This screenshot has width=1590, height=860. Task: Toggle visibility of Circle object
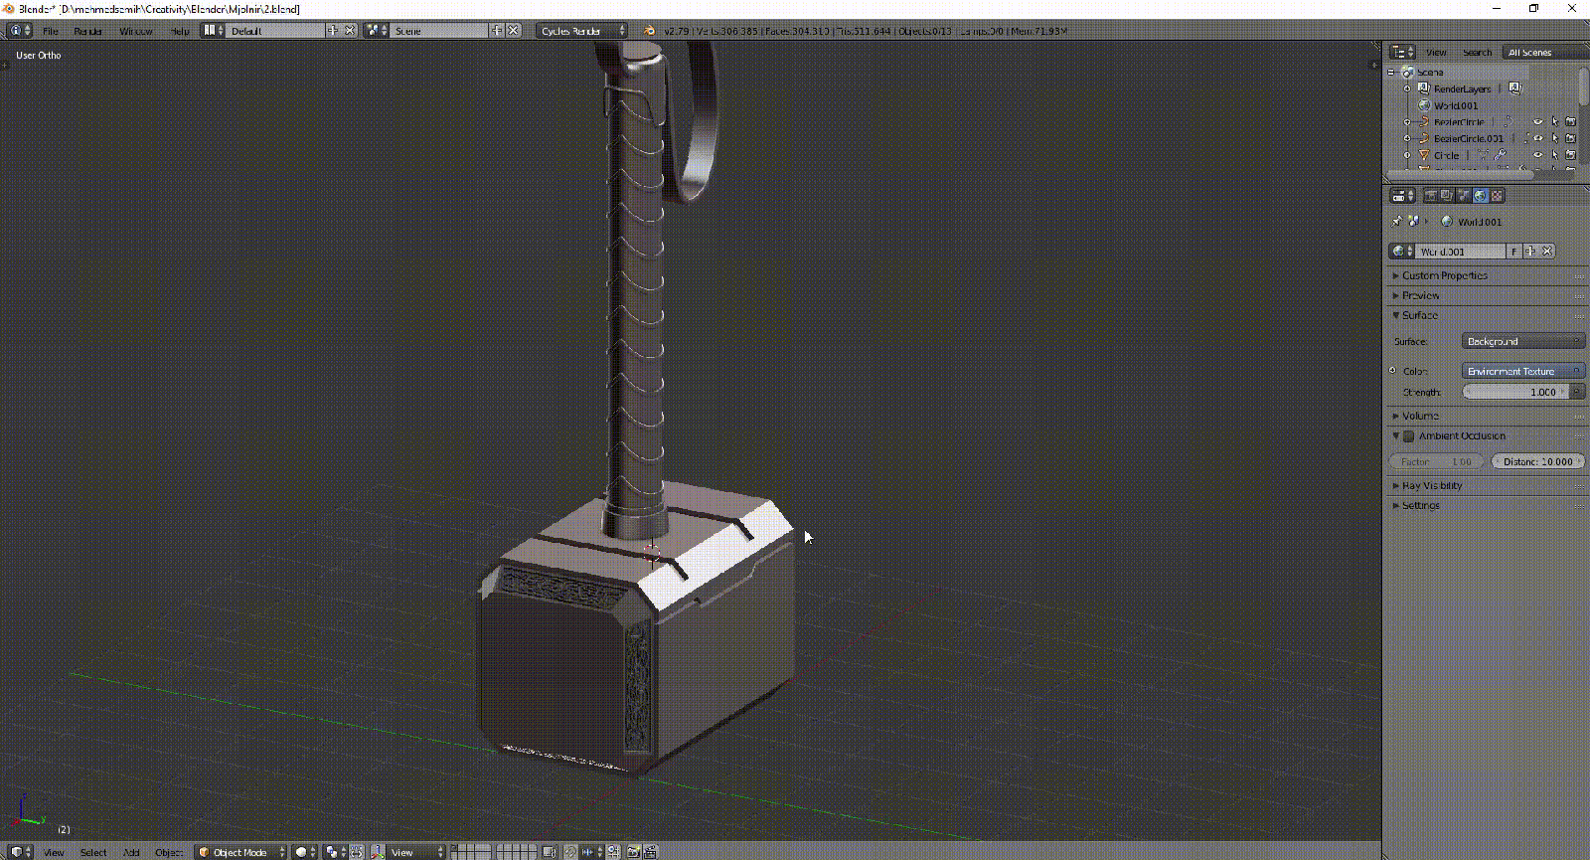pos(1538,155)
